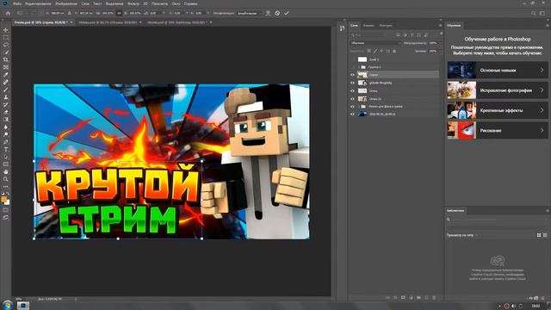
Task: Select the Brush tool
Action: [6, 90]
